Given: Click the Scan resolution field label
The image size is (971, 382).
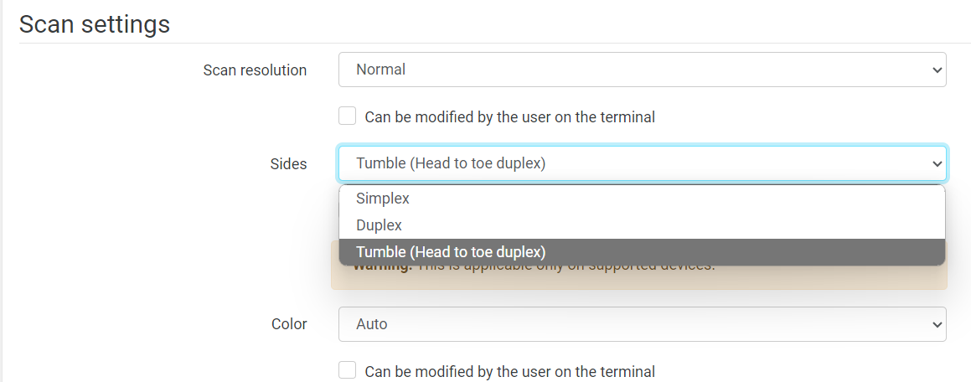Looking at the screenshot, I should [255, 70].
